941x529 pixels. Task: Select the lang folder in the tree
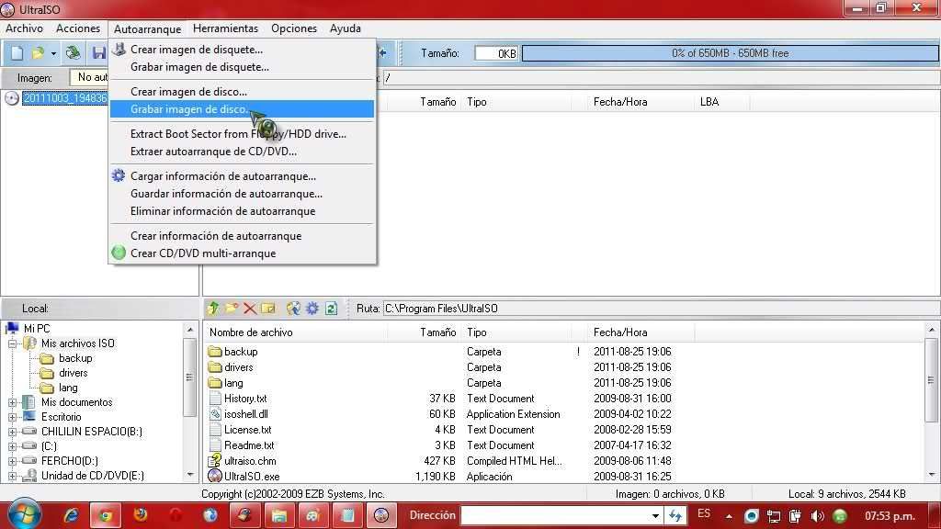point(68,388)
